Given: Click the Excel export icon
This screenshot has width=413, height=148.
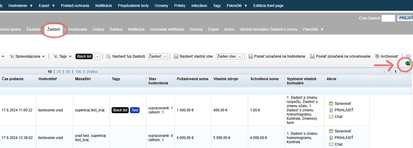Looking at the screenshot, I should pyautogui.click(x=408, y=64).
